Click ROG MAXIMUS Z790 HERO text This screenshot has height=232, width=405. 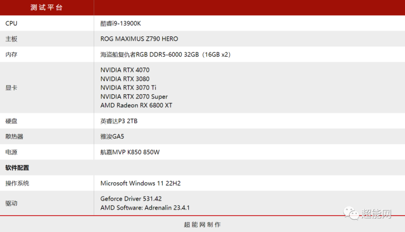pos(139,39)
